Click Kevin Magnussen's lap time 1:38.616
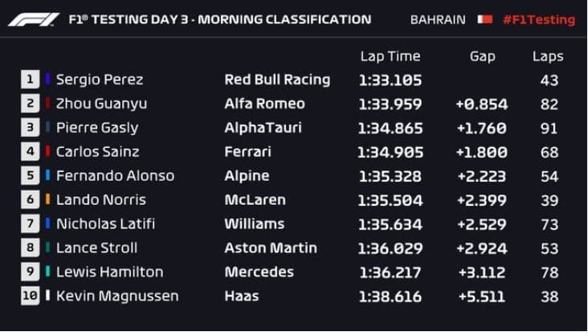Image resolution: width=588 pixels, height=336 pixels. click(x=390, y=296)
